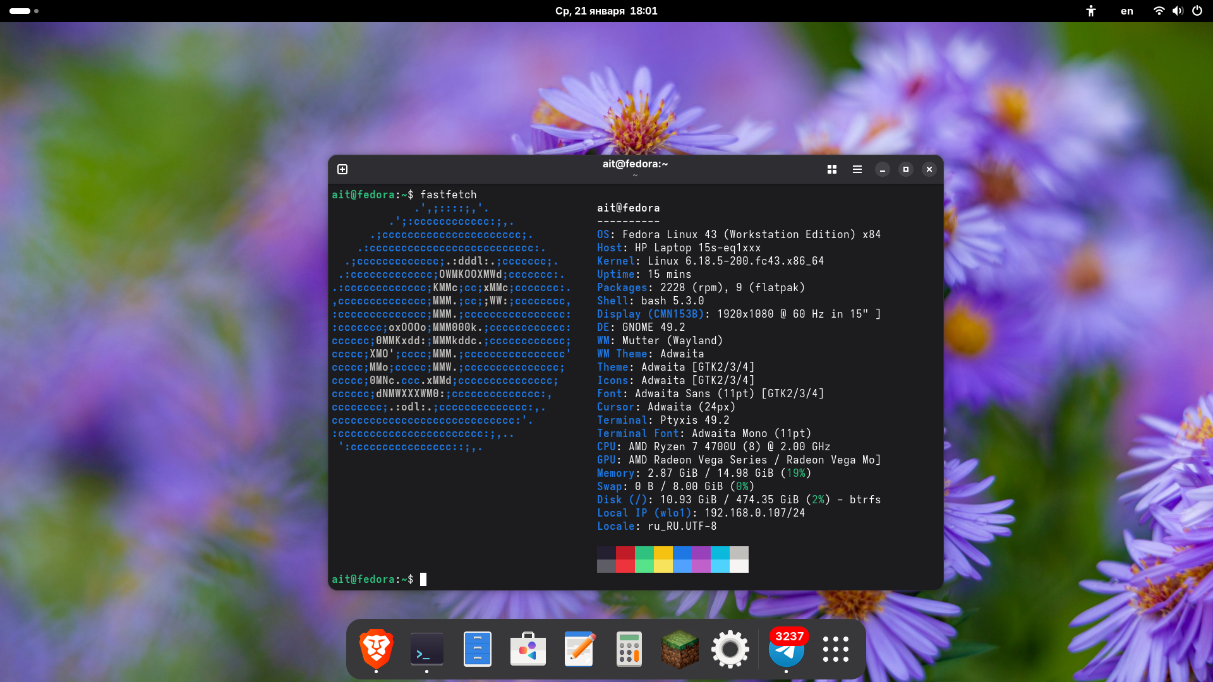This screenshot has height=682, width=1213.
Task: Show the terminal tab overview grid
Action: [832, 169]
